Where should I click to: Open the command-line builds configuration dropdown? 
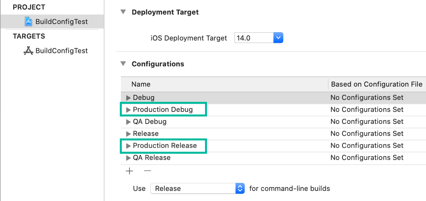(x=240, y=188)
